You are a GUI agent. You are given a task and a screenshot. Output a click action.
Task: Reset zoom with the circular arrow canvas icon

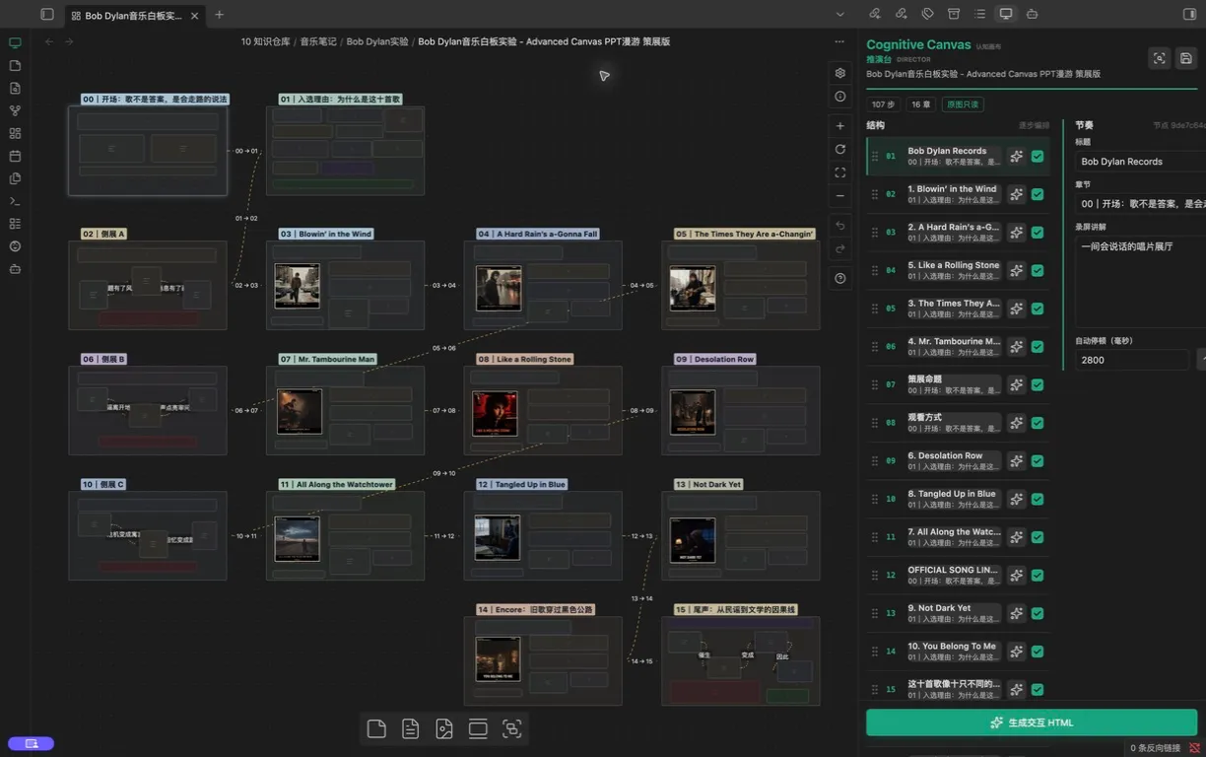[x=839, y=149]
